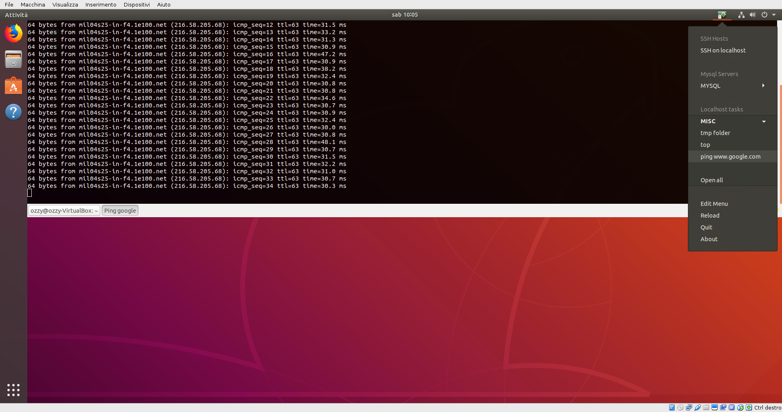Click Open all in the menu
Image resolution: width=782 pixels, height=412 pixels.
pos(733,180)
